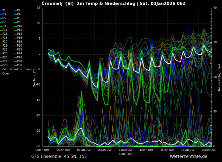Select the Control run legend entry

6,70
